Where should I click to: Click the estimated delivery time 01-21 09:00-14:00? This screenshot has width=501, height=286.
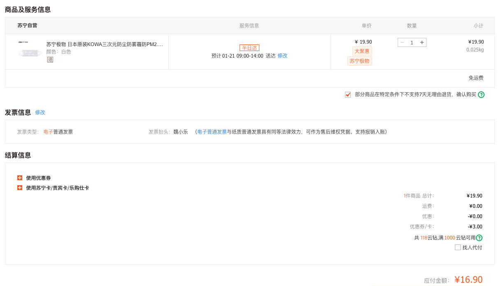click(243, 56)
